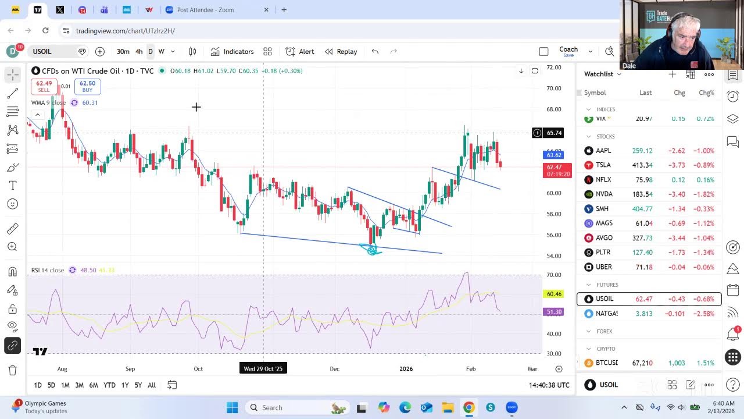The image size is (744, 419).
Task: Start bar Replay mode
Action: point(341,51)
